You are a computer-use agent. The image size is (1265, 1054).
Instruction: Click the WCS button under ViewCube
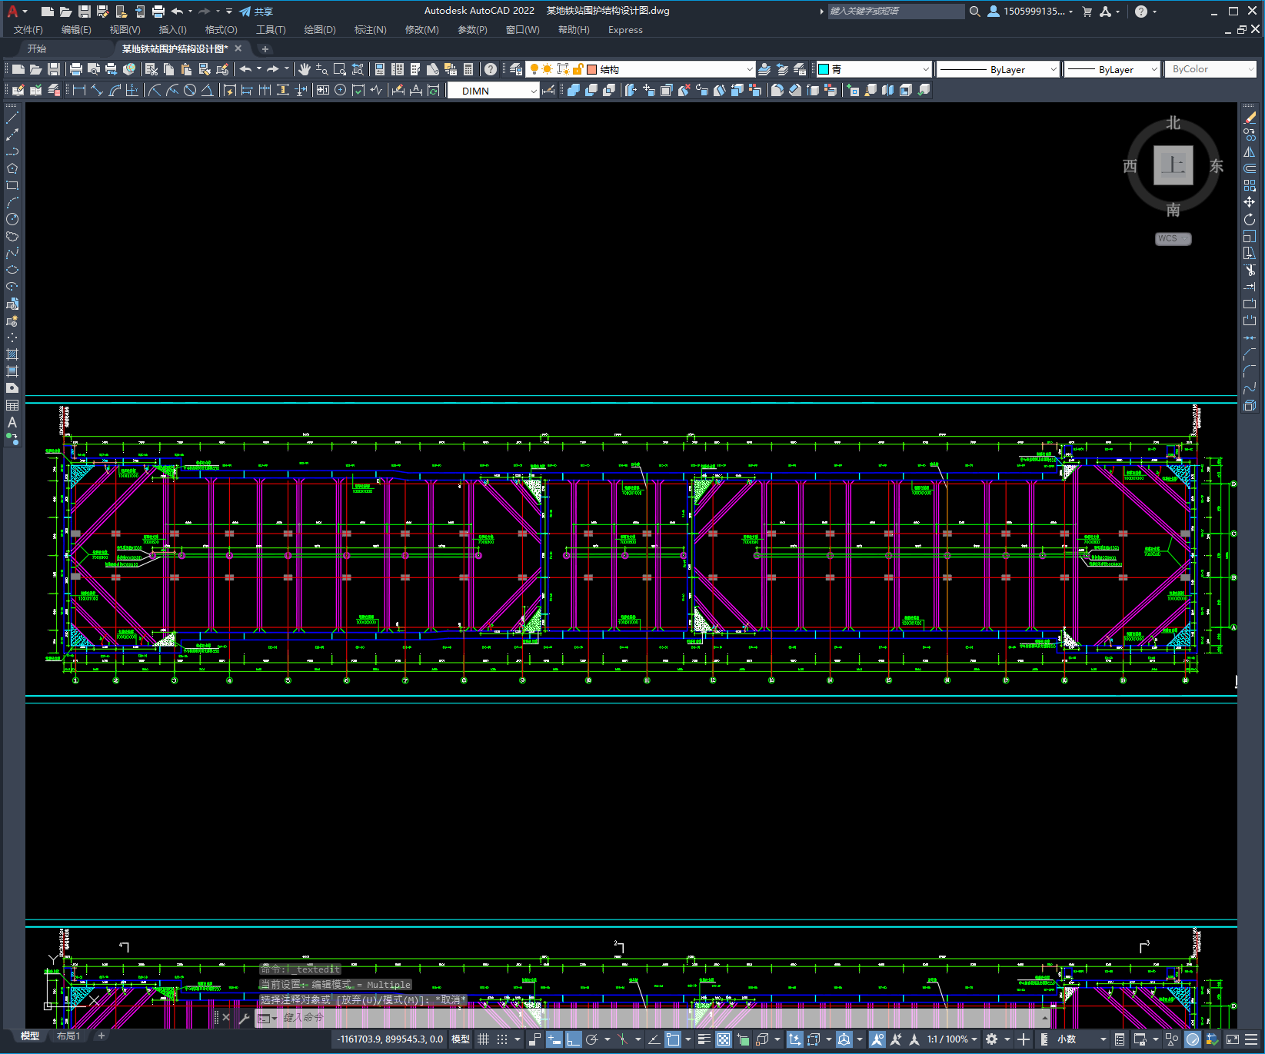tap(1173, 238)
